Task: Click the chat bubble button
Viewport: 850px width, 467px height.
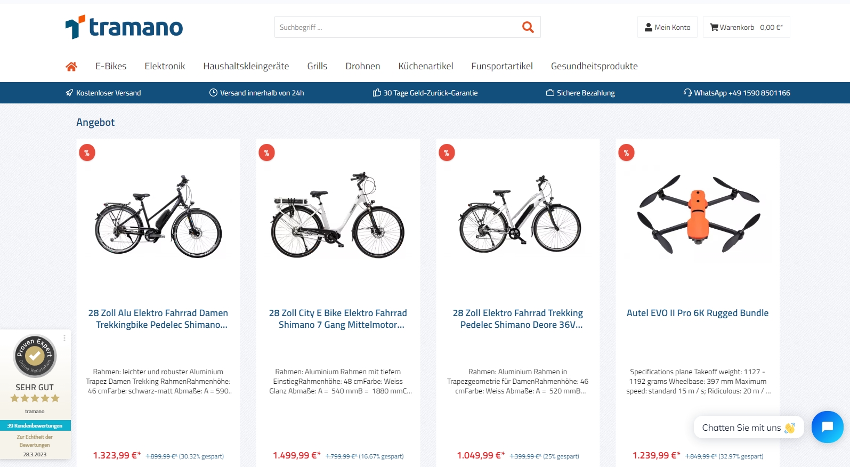Action: point(827,427)
